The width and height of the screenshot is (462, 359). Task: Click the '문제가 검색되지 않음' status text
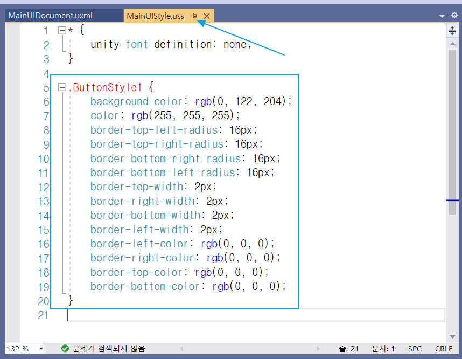point(109,349)
